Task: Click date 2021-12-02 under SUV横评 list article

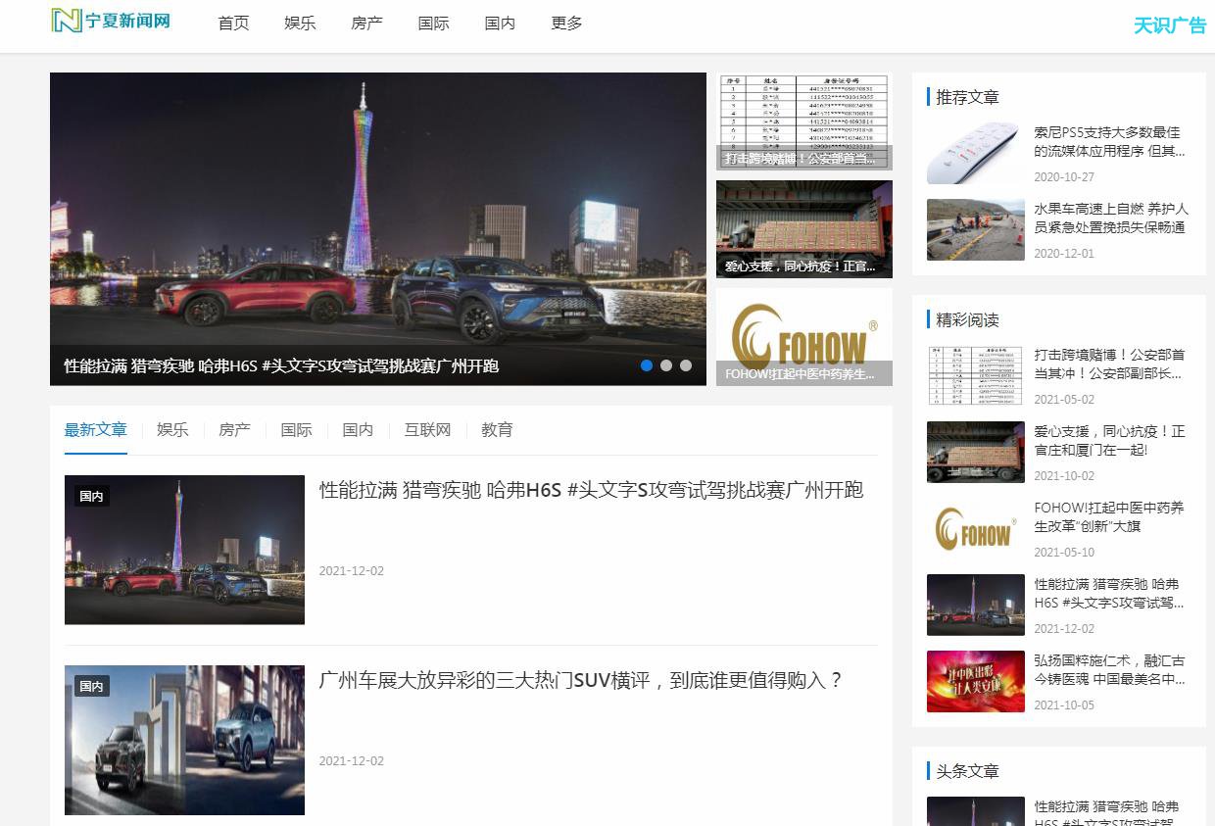Action: (x=352, y=761)
